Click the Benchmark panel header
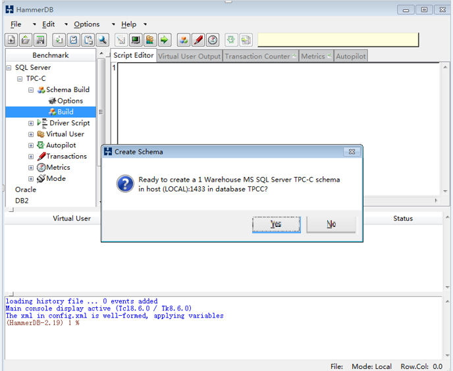Viewport: 453px width, 371px height. pos(51,55)
